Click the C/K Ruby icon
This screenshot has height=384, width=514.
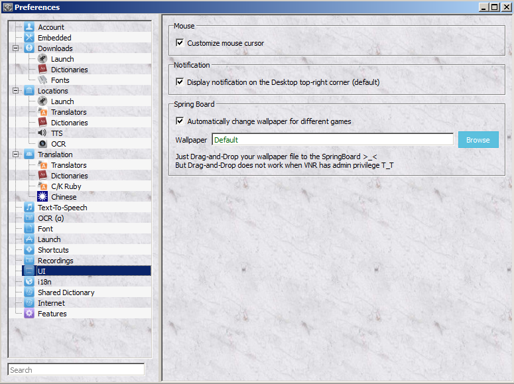pyautogui.click(x=42, y=186)
